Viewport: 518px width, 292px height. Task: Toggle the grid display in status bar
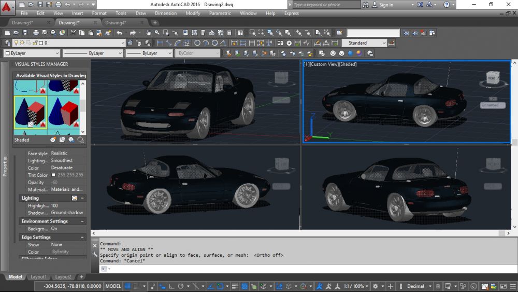point(128,286)
